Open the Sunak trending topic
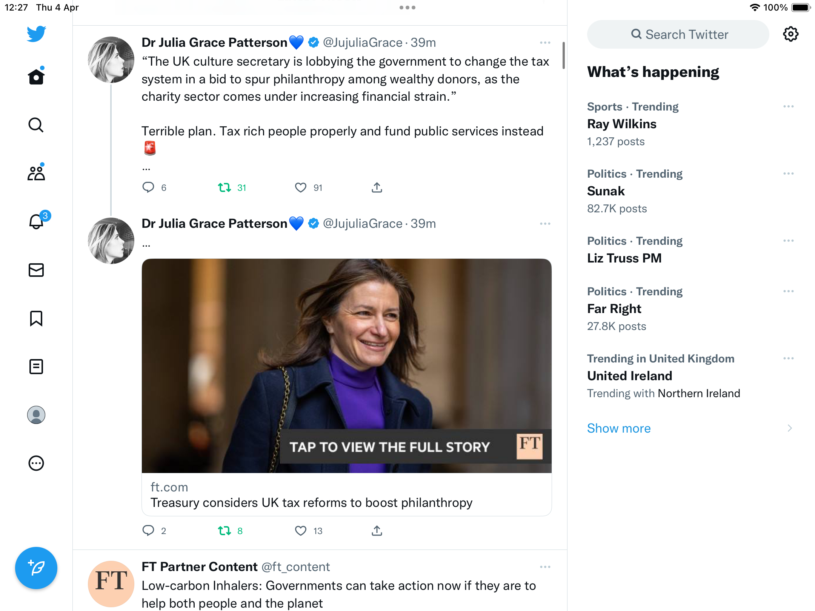Viewport: 815px width, 611px height. pos(606,191)
